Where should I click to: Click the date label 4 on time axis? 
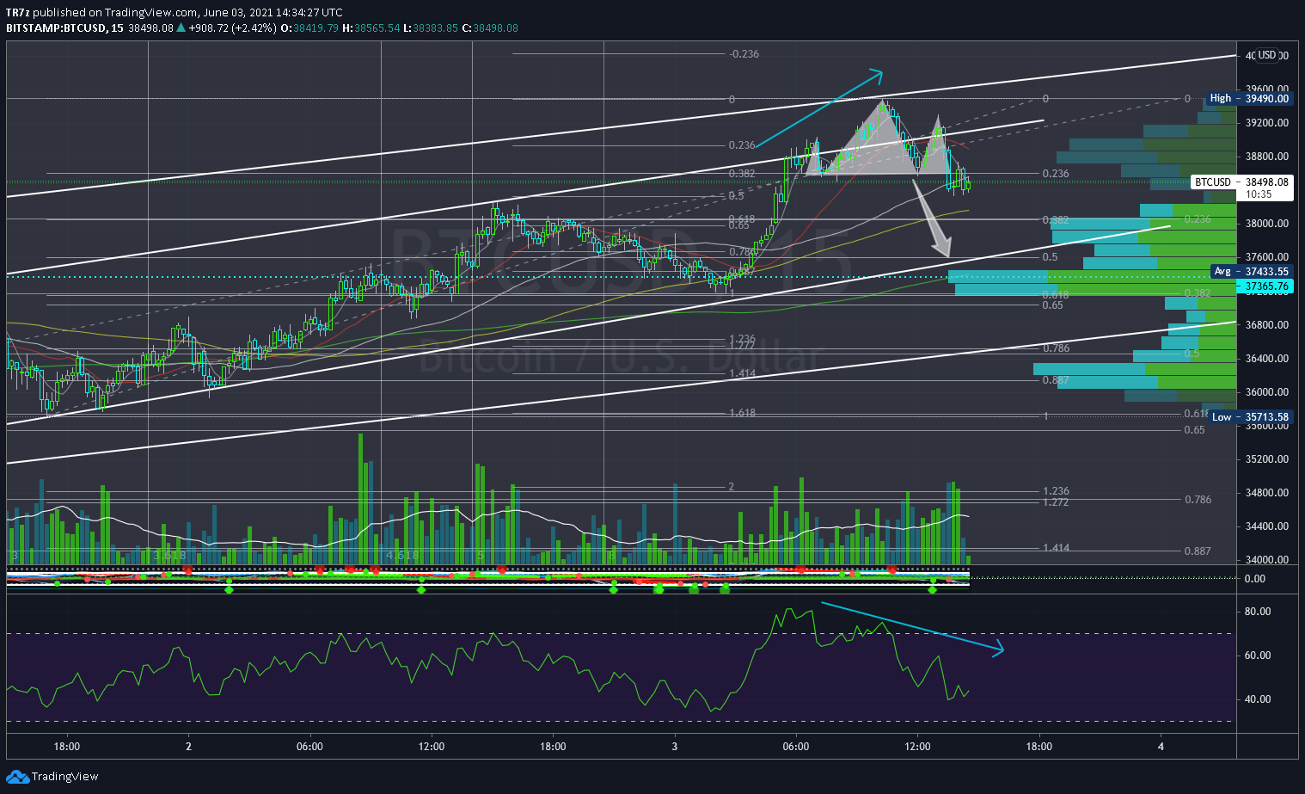pyautogui.click(x=1161, y=747)
